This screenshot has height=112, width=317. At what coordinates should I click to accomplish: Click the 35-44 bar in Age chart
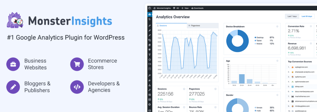click(250, 81)
